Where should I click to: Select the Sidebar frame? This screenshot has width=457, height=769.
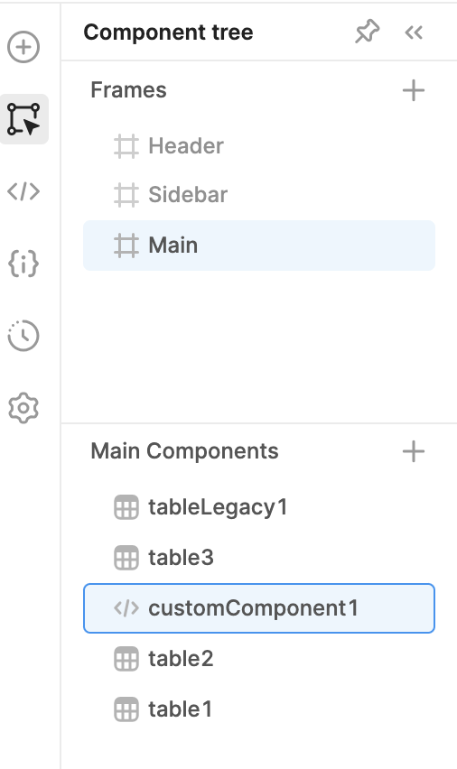[x=259, y=195]
